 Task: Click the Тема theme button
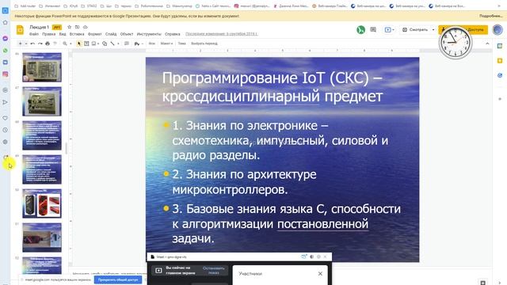(x=181, y=44)
